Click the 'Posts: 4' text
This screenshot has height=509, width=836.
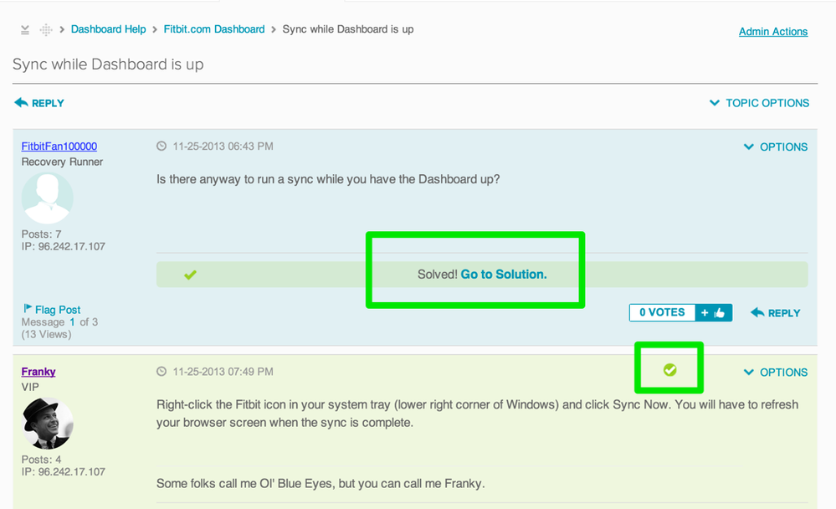[42, 460]
